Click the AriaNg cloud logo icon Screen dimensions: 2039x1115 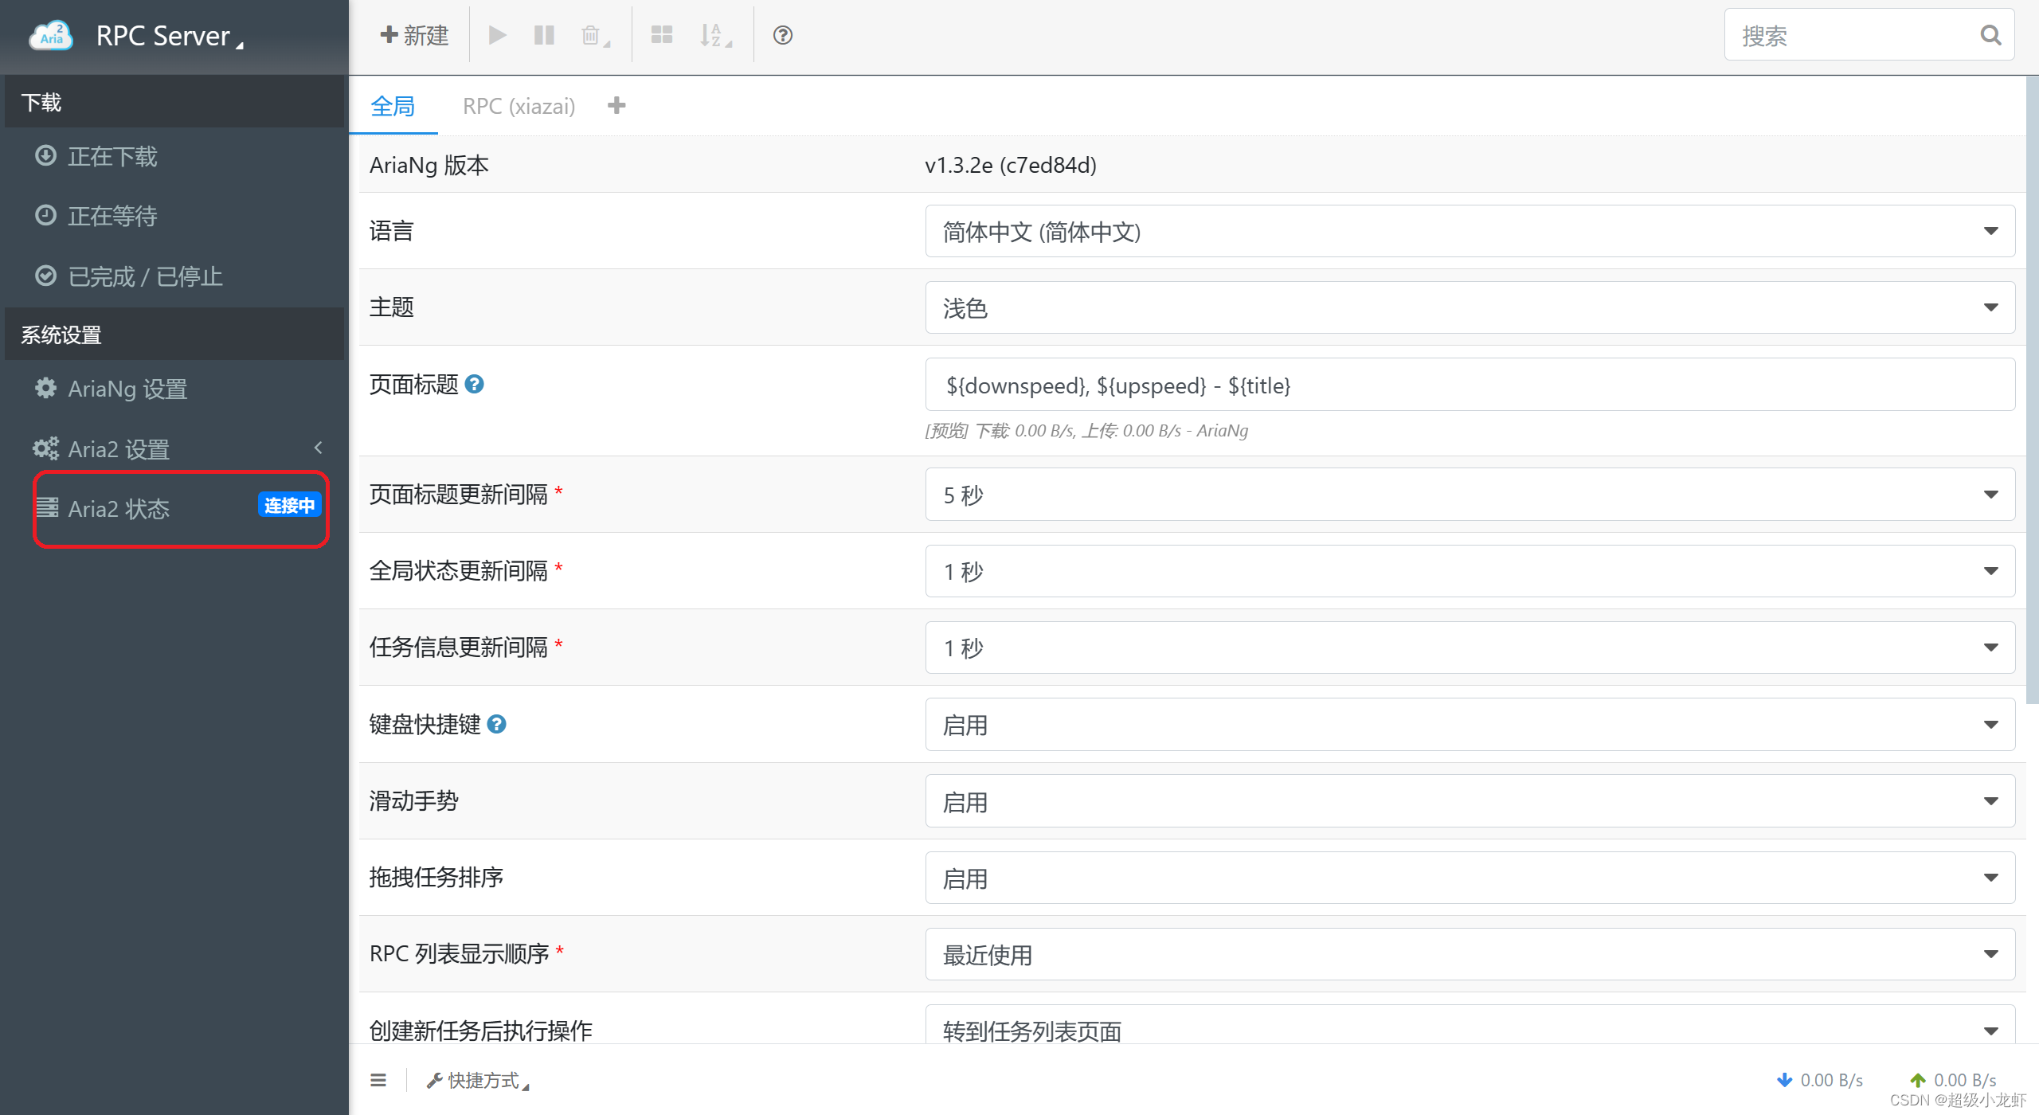[x=51, y=35]
